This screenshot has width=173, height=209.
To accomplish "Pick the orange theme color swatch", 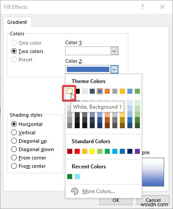I will [x=107, y=91].
